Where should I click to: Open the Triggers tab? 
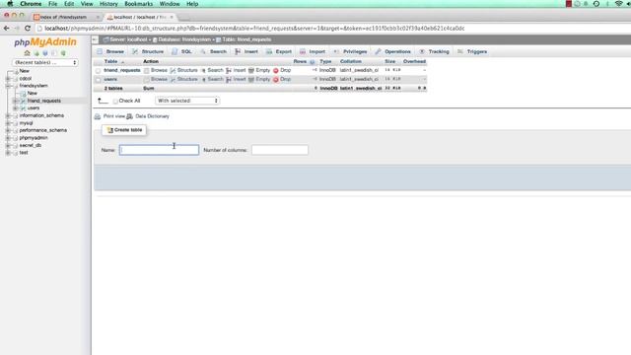click(472, 51)
